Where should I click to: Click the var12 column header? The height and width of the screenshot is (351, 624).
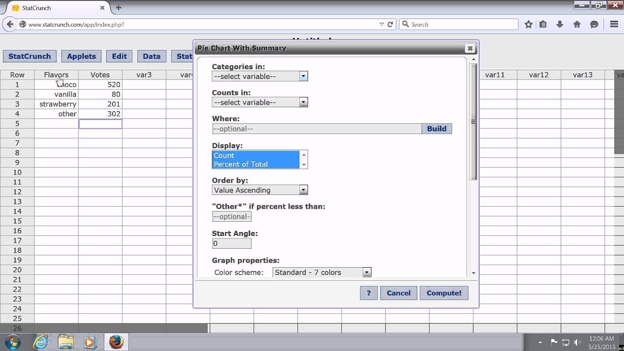coord(539,75)
